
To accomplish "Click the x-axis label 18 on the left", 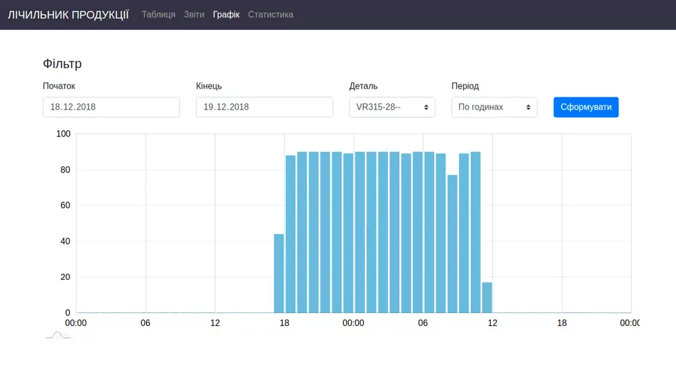I will coord(285,323).
